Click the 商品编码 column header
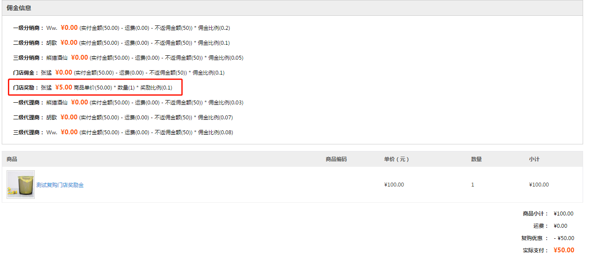 (336, 159)
